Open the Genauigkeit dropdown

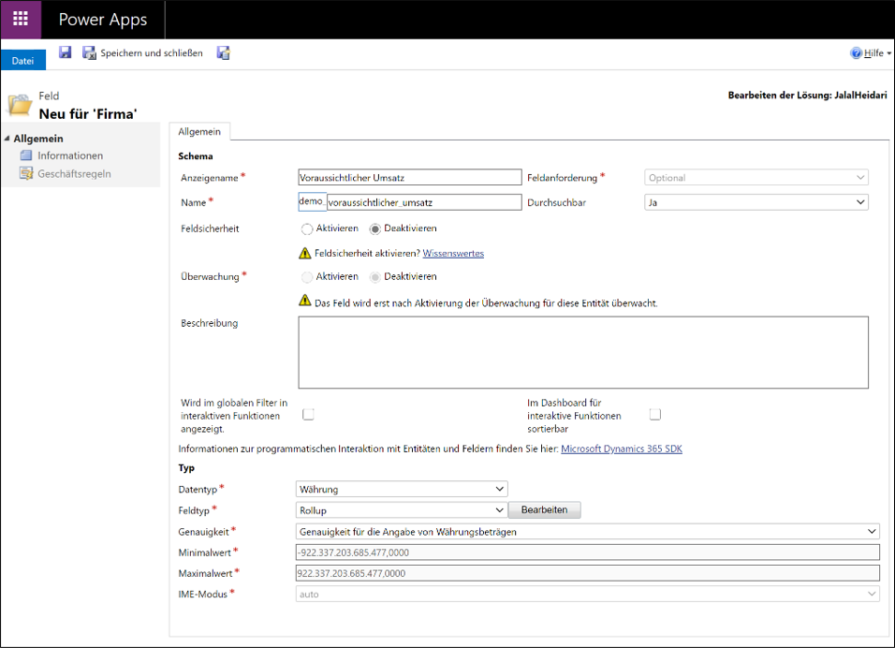click(587, 532)
